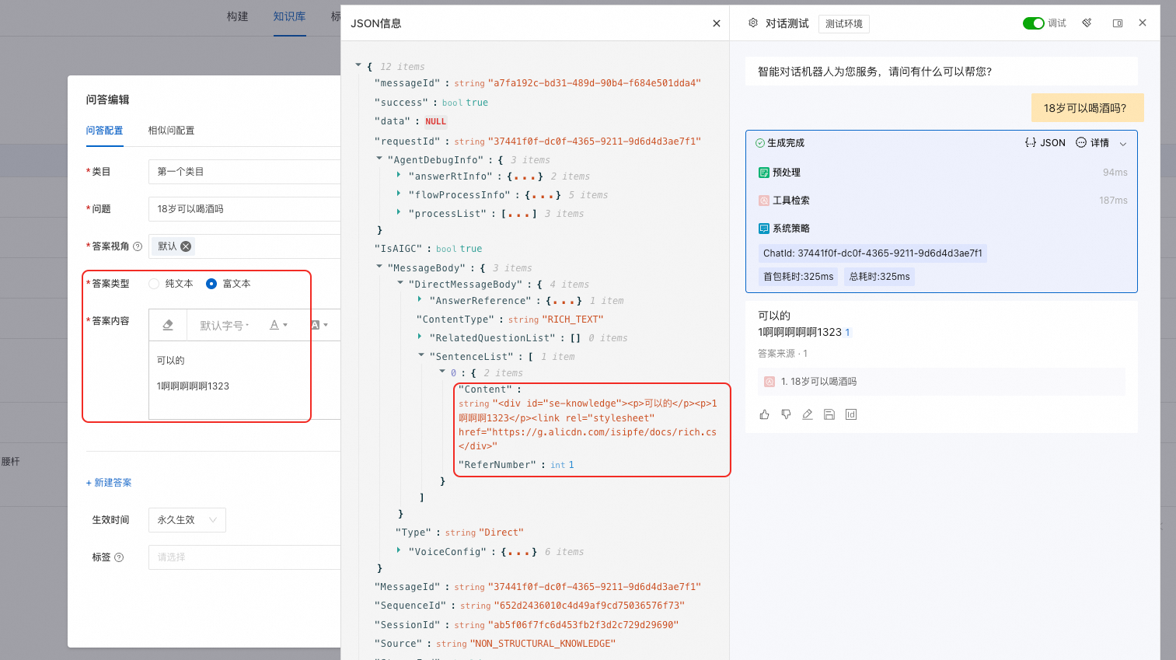Screen dimensions: 1176x660
Task: Switch to the 相似问配置 tab
Action: coord(172,131)
